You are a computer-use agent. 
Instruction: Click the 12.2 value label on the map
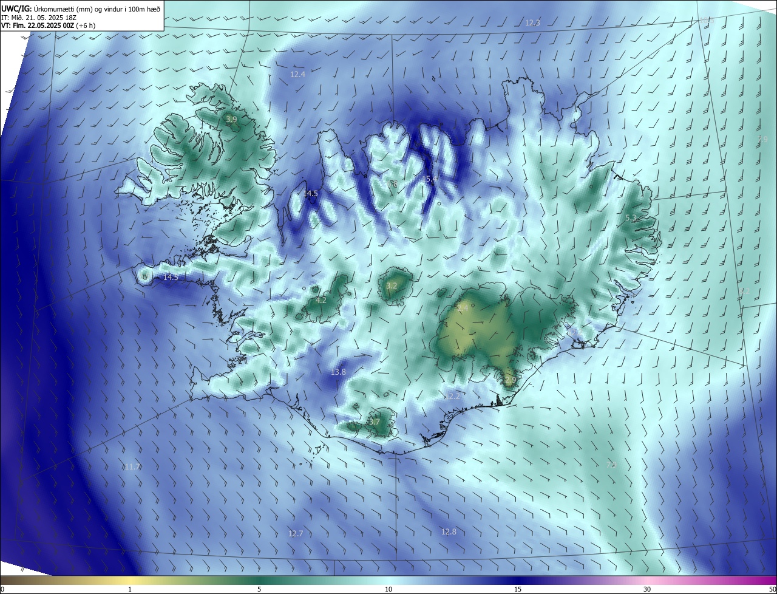(453, 396)
